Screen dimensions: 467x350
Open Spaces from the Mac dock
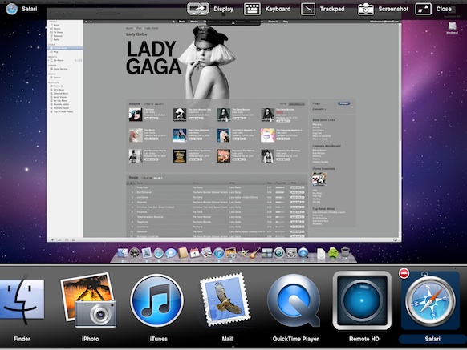267,253
